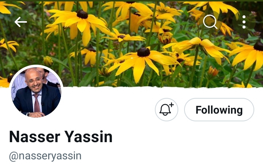This screenshot has height=167, width=263.
Task: Go back using the left arrow icon
Action: 20,22
